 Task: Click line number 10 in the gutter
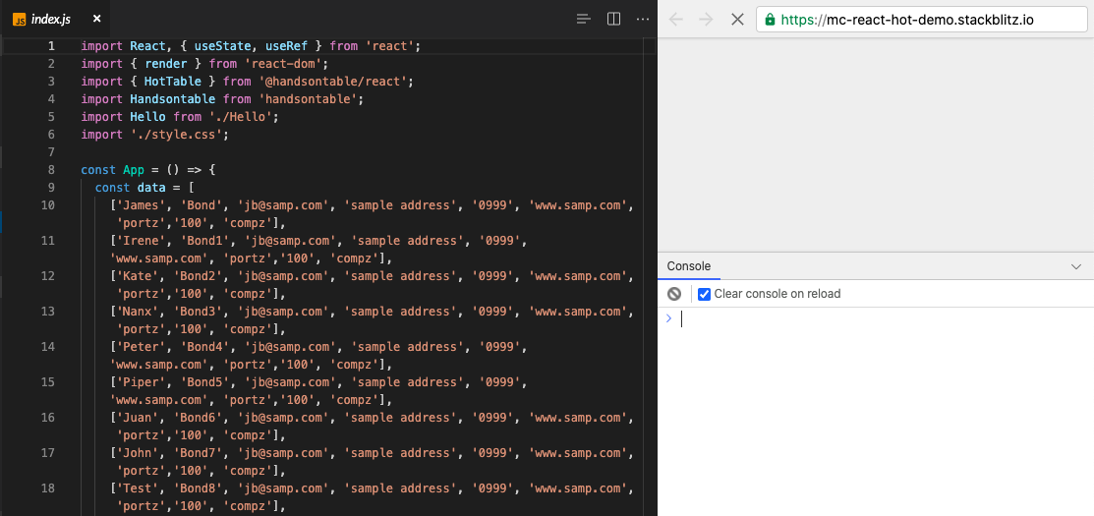point(47,205)
